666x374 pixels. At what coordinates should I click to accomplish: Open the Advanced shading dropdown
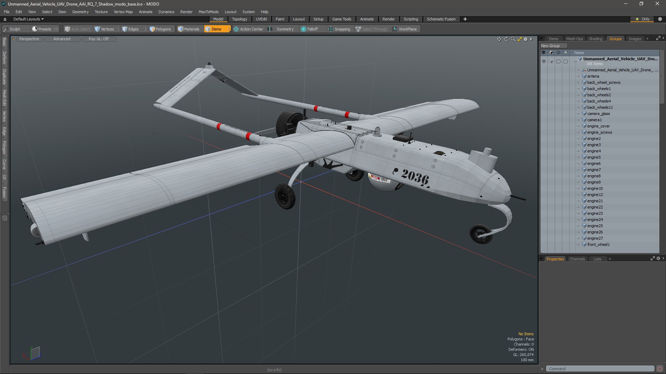(62, 39)
